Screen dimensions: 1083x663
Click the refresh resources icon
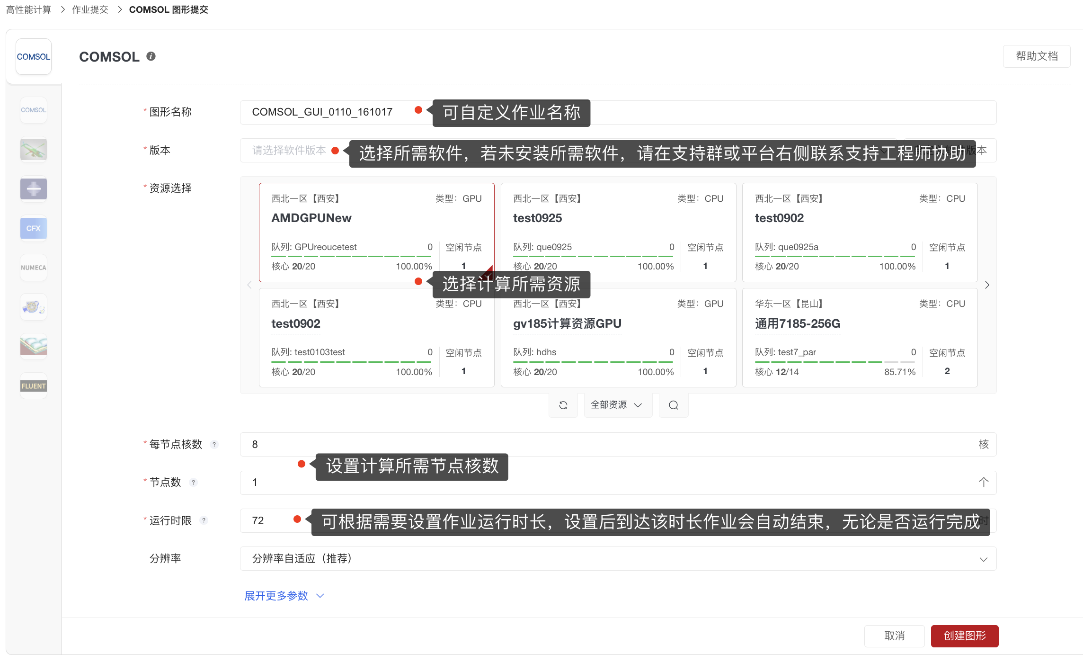point(563,405)
